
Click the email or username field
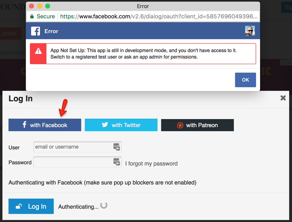coord(77,147)
